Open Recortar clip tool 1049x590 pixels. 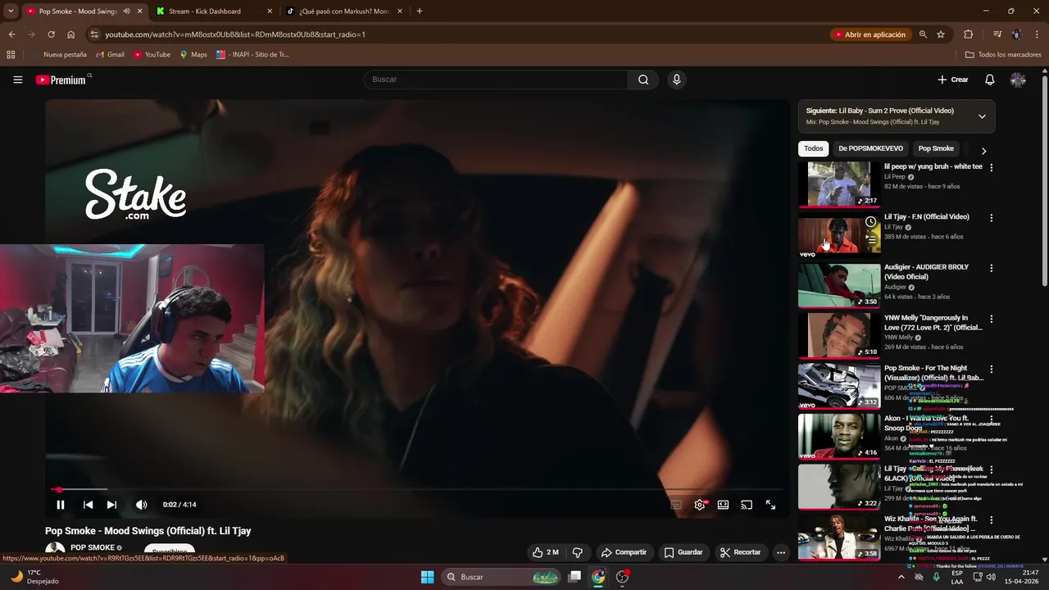pyautogui.click(x=740, y=552)
